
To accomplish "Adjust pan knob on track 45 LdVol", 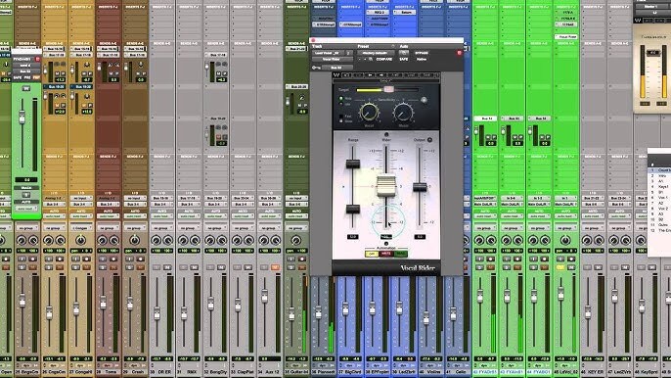I will [x=565, y=241].
